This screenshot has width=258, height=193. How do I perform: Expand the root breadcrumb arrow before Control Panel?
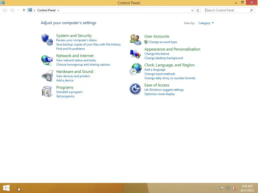[34, 10]
